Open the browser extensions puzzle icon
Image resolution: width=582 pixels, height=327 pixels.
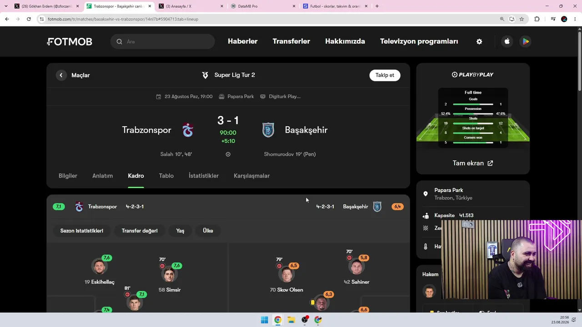tap(537, 19)
